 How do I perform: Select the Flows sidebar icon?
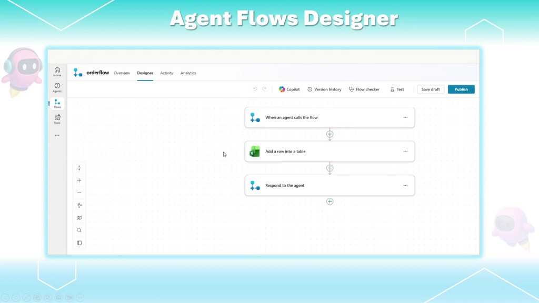click(x=57, y=104)
